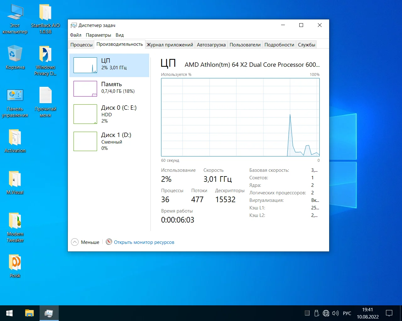Image resolution: width=402 pixels, height=321 pixels.
Task: Switch to the Автозагрузка tab
Action: (x=211, y=45)
